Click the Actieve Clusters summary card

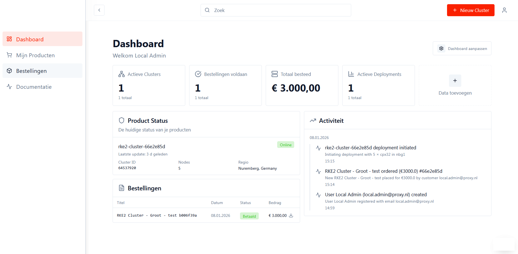click(149, 85)
